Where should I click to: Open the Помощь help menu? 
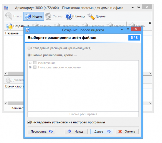[x=75, y=16]
